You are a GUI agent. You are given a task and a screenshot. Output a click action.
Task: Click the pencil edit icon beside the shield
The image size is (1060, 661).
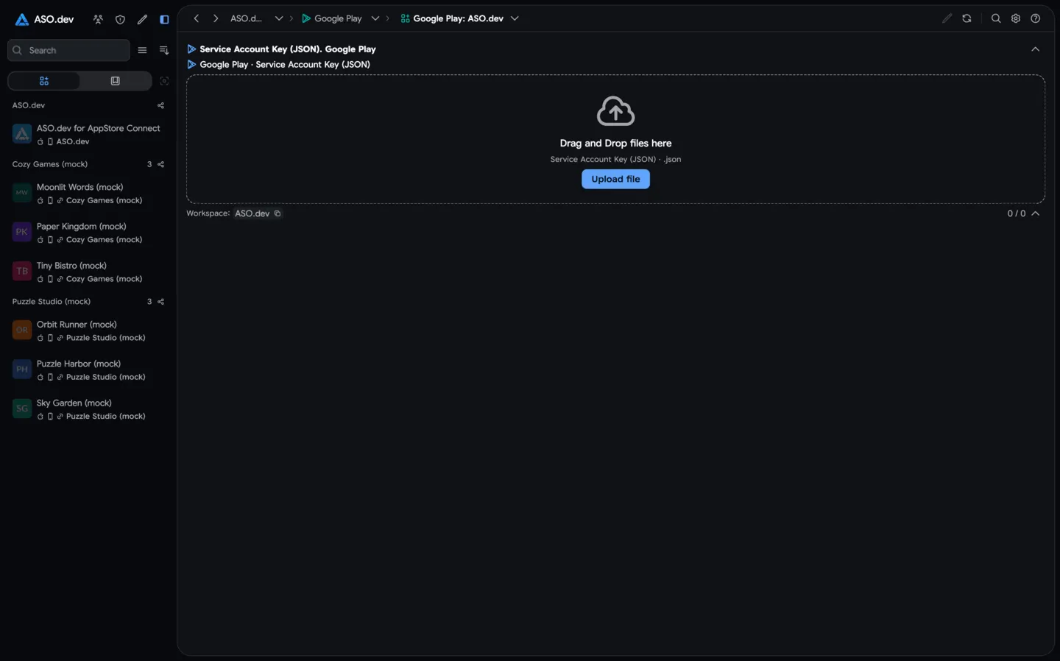coord(142,19)
